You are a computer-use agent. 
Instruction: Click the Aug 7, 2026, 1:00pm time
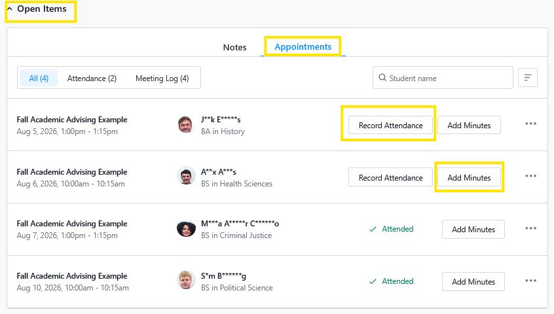(67, 235)
